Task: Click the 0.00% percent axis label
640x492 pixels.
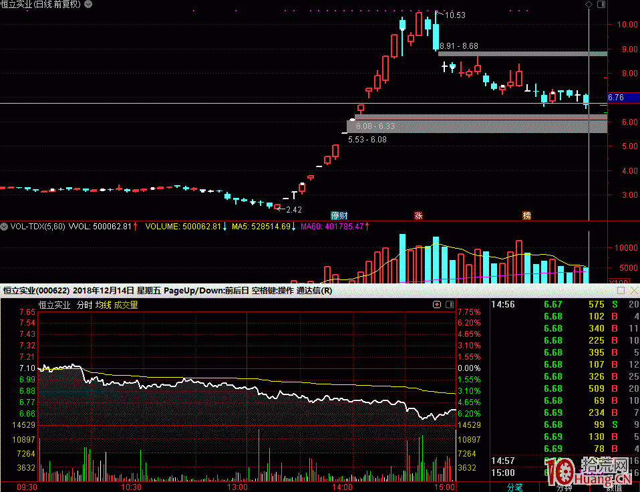Action: [469, 368]
